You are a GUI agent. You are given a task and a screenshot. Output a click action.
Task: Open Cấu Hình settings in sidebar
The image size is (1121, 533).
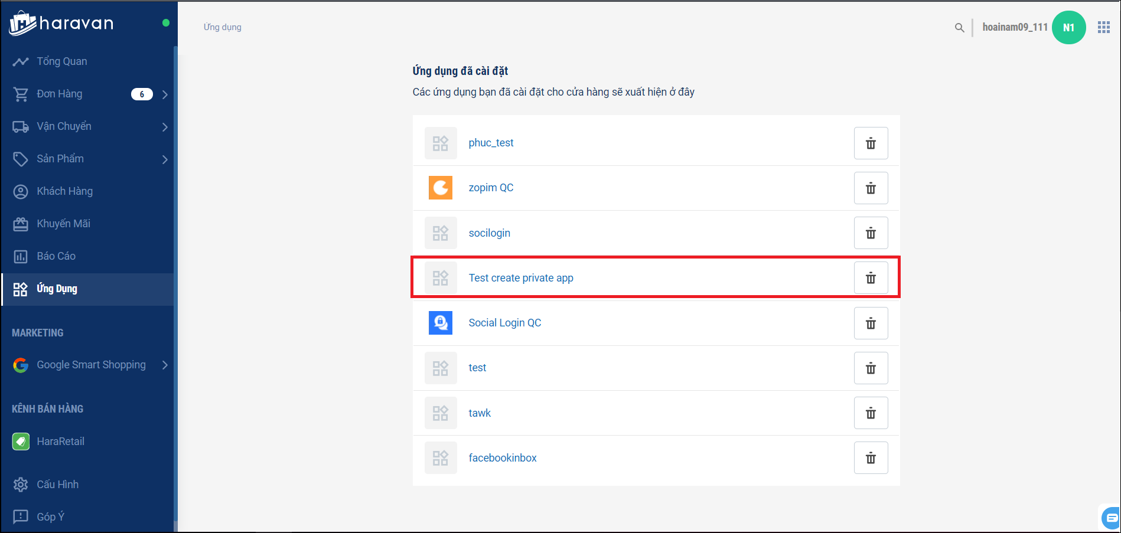tap(57, 485)
